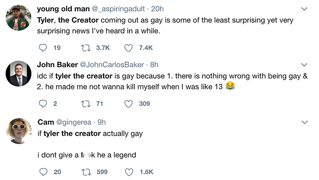Reply to young old man's tweet
Viewport: 319px width, 180px height.
(43, 47)
